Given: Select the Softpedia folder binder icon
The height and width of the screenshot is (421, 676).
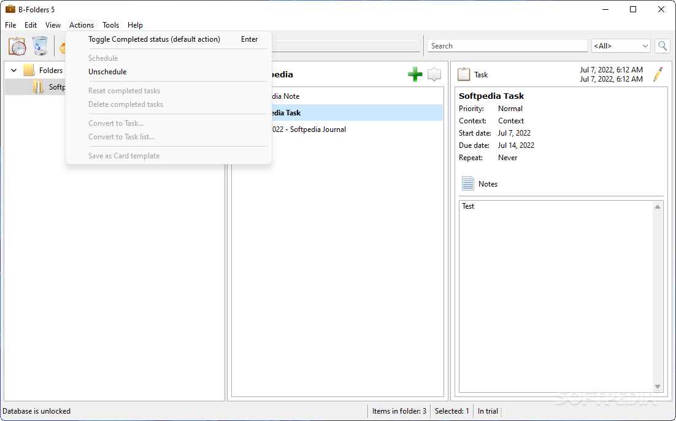Looking at the screenshot, I should pos(39,87).
